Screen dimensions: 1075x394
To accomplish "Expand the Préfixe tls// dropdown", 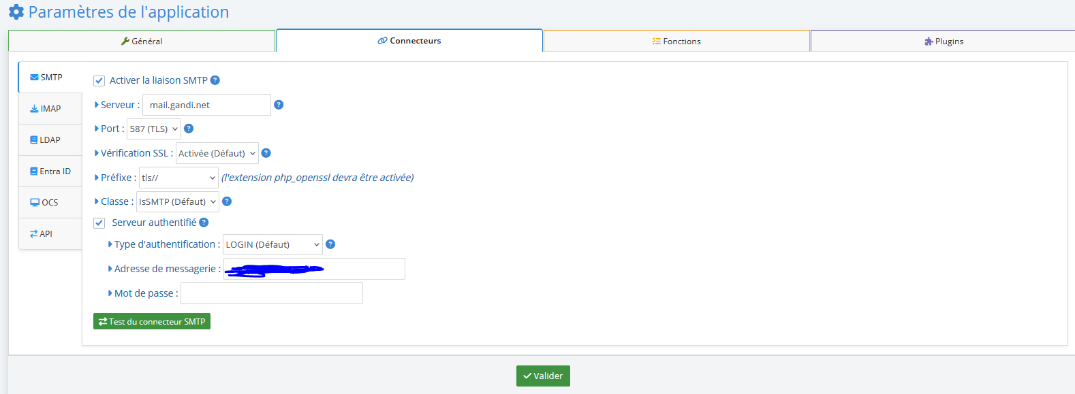I will [178, 178].
